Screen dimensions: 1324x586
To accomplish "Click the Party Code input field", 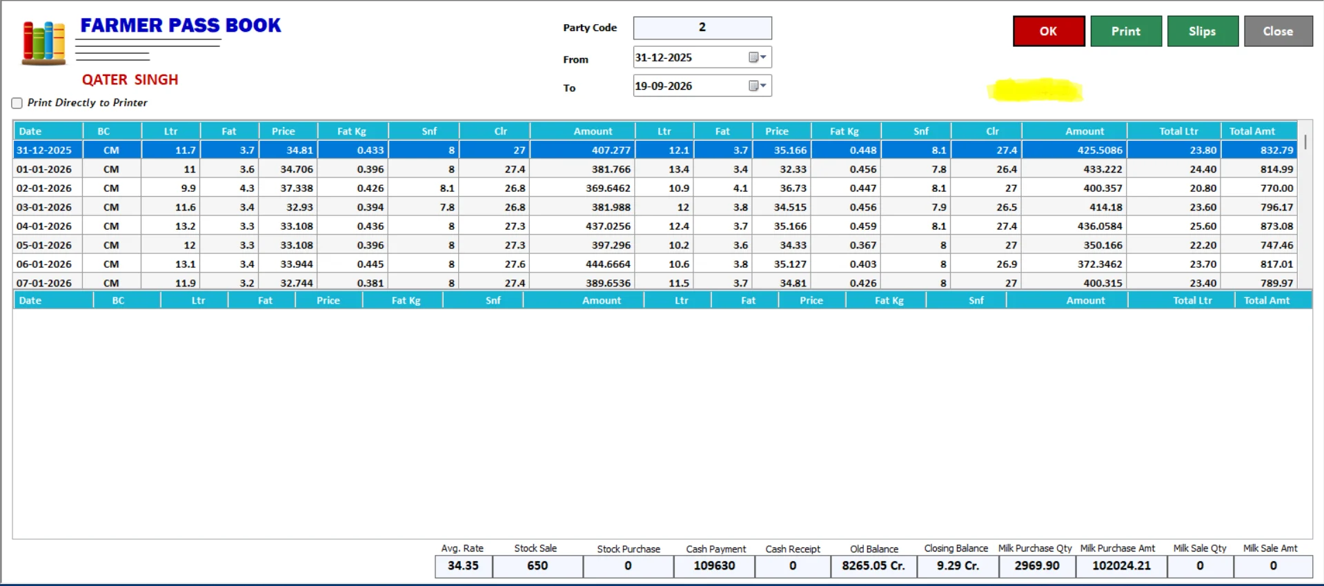I will [x=702, y=28].
